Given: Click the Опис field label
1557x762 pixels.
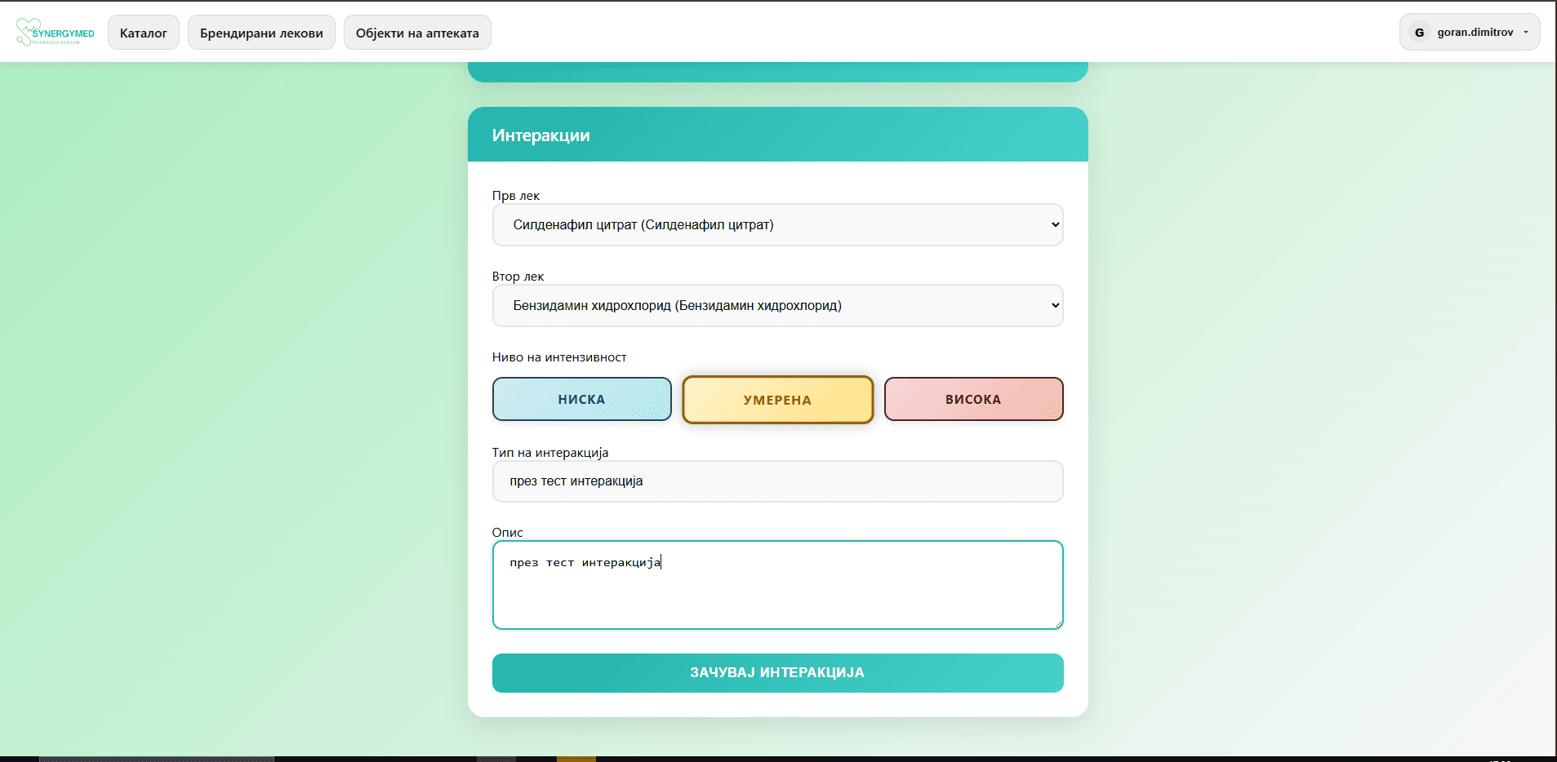Looking at the screenshot, I should [x=507, y=533].
